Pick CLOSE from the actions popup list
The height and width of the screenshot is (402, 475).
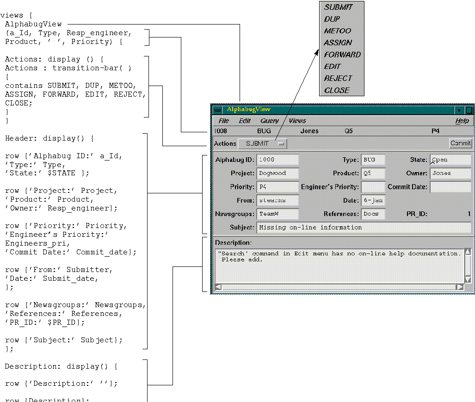(x=337, y=90)
